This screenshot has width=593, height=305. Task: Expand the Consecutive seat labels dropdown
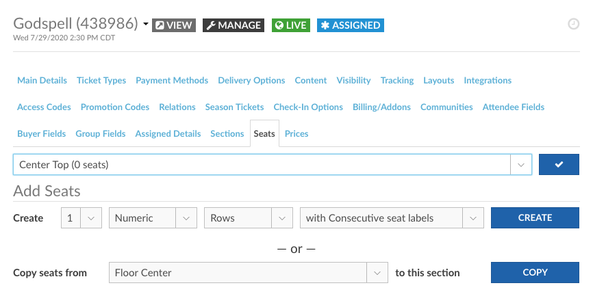point(392,218)
